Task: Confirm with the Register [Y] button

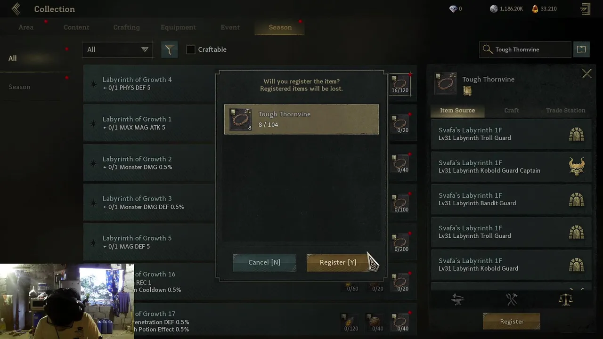Action: click(338, 262)
